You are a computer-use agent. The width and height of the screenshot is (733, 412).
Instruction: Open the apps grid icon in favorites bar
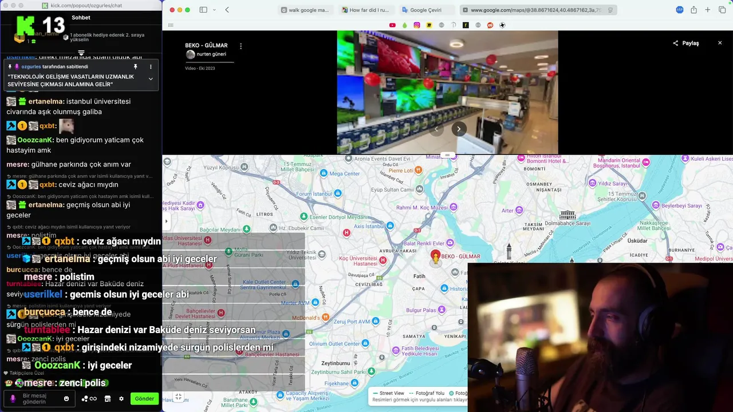(x=171, y=25)
